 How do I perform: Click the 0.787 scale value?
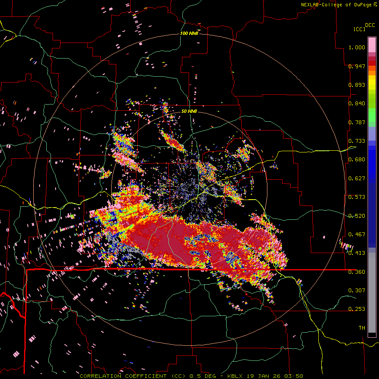point(357,122)
